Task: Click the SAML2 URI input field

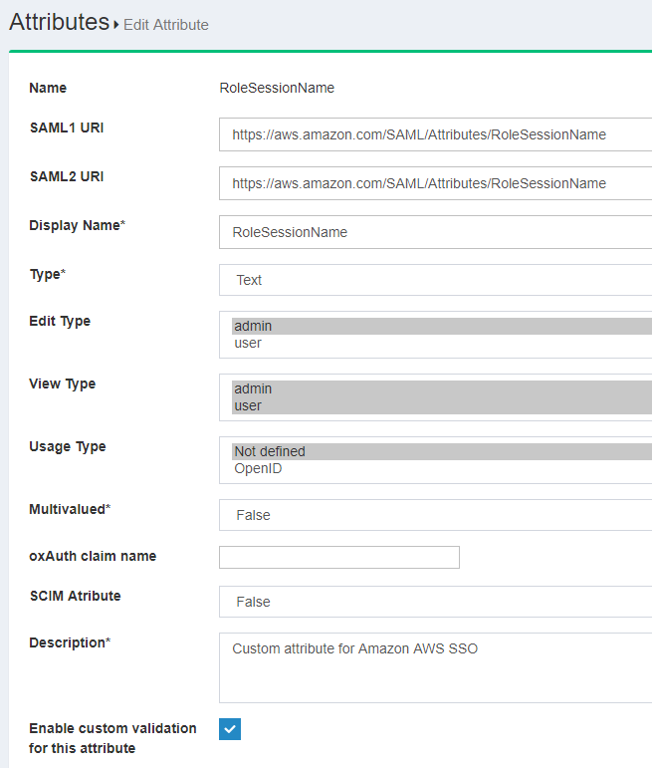Action: (x=435, y=183)
